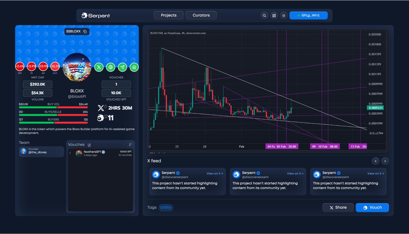Click the 05 Feb 20:00 chart time marker
The height and width of the screenshot is (234, 409).
click(286, 147)
